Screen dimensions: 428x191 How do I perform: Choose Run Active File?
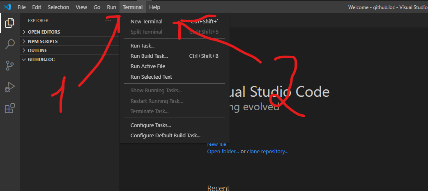coord(175,66)
